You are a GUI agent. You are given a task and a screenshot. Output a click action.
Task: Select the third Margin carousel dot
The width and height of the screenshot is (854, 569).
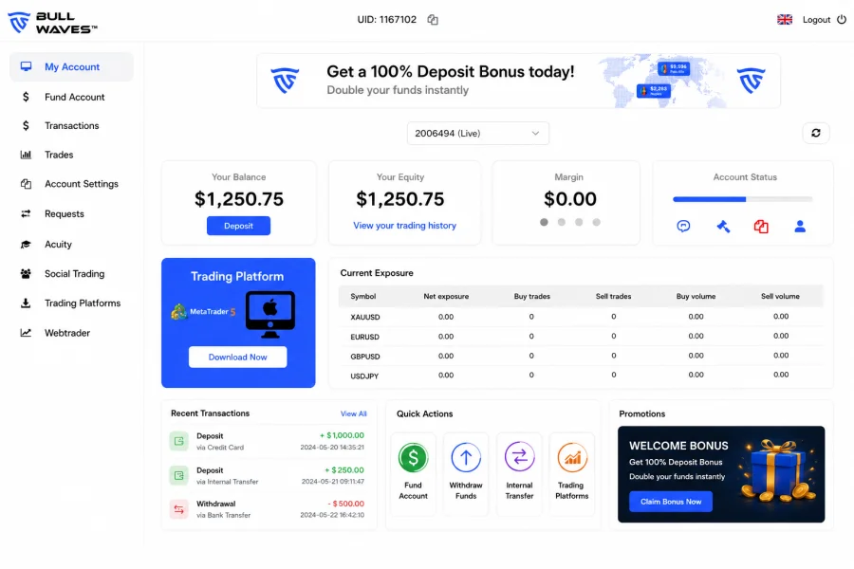(579, 222)
